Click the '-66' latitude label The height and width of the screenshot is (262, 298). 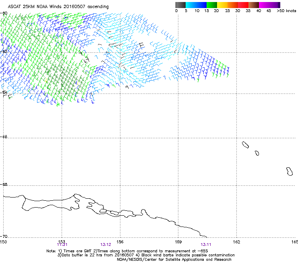coord(4,137)
